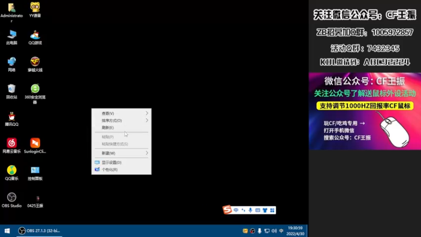Select the SunloginClient desktop shortcut
Image resolution: width=421 pixels, height=237 pixels.
point(35,146)
